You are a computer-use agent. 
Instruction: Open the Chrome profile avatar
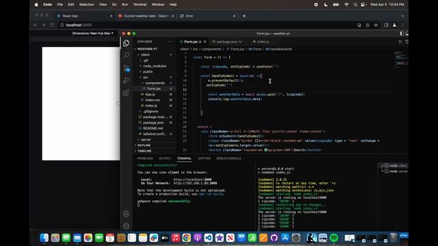click(x=394, y=25)
